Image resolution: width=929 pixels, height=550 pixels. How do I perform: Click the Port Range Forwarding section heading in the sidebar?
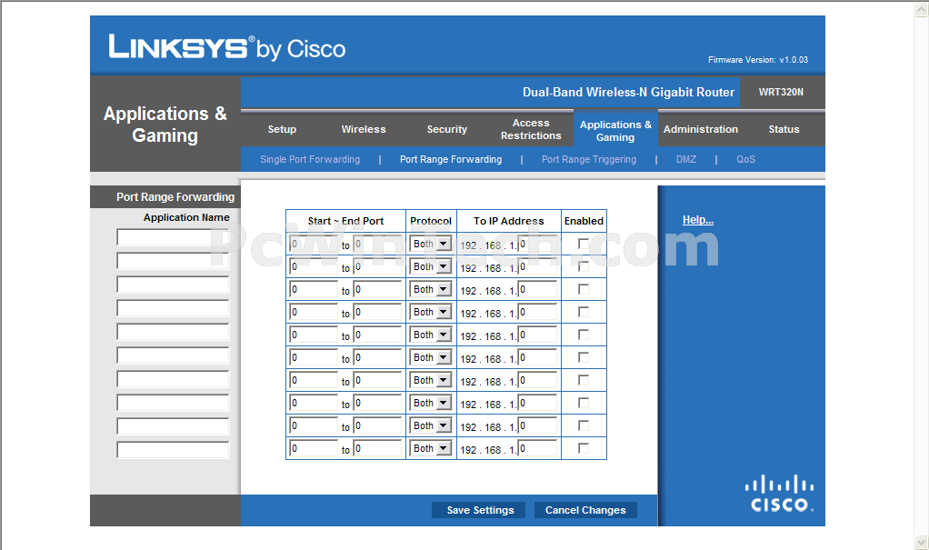coord(175,196)
